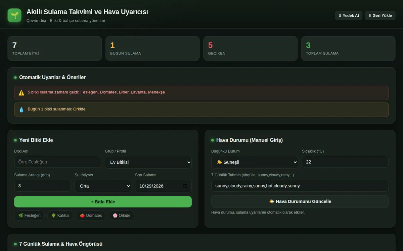Open the Grup / Profil dropdown
The height and width of the screenshot is (251, 403).
pyautogui.click(x=148, y=162)
